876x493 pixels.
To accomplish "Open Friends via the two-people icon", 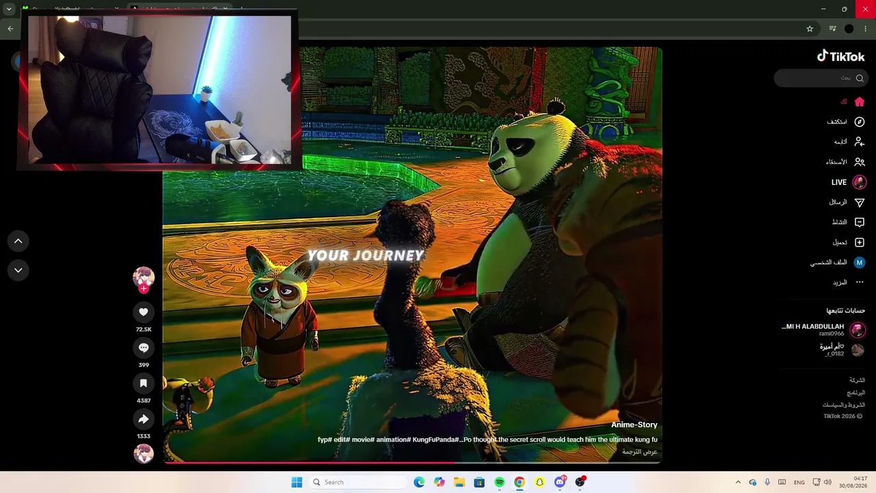I will (860, 162).
